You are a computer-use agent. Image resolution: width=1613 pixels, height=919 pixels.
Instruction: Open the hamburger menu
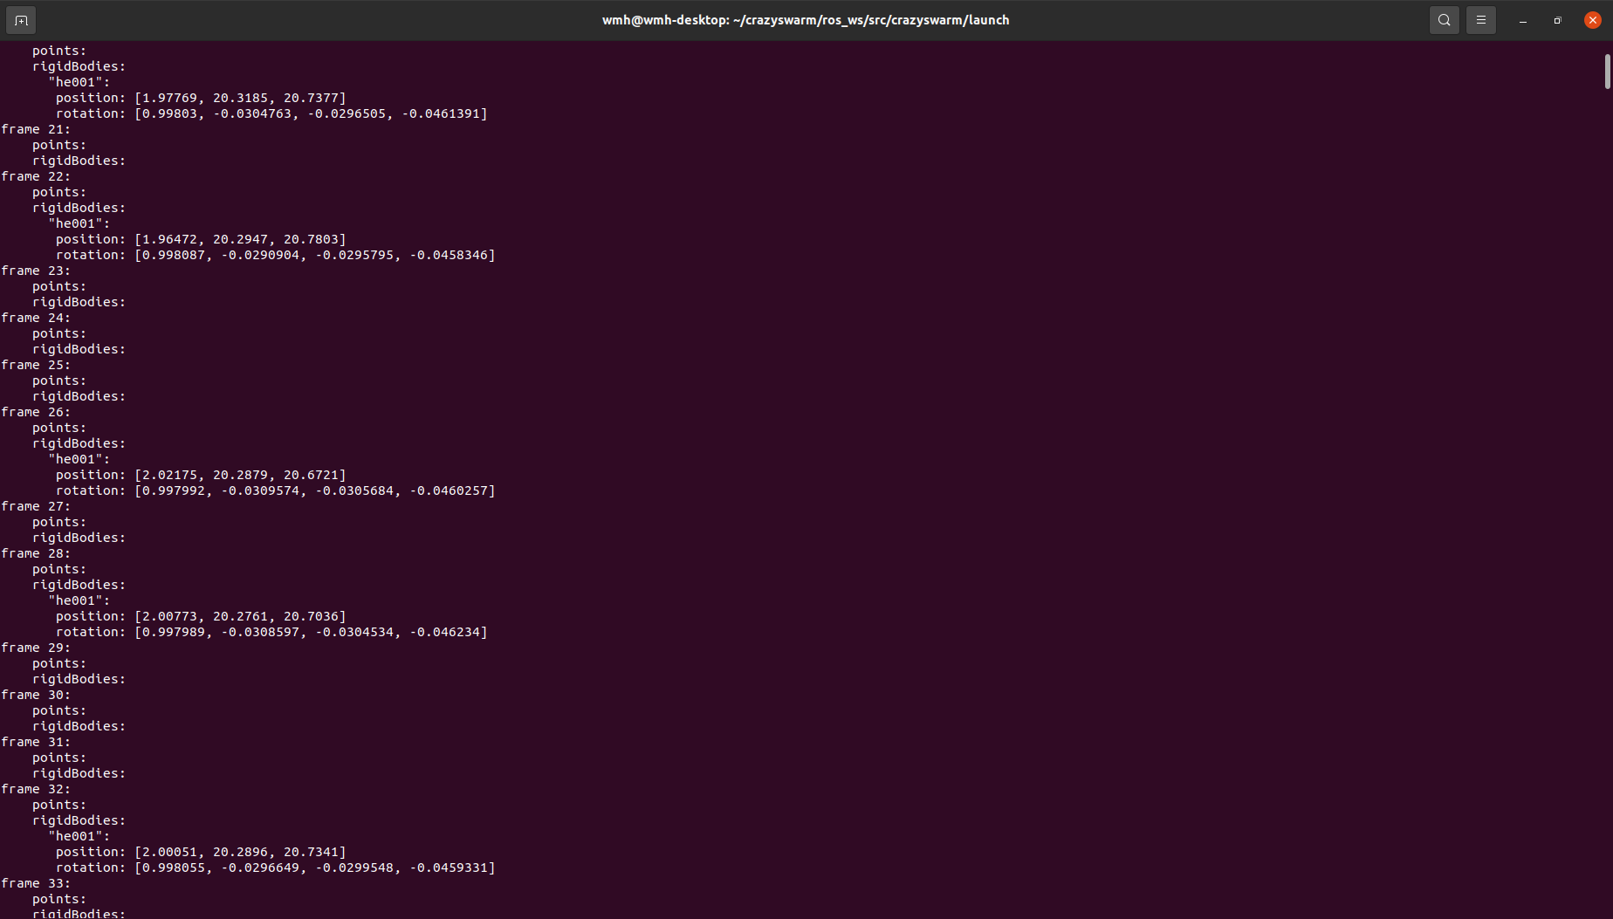click(x=1481, y=20)
